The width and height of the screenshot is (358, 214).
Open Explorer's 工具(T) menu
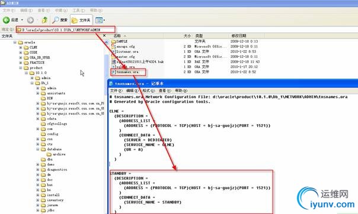[x=79, y=11]
